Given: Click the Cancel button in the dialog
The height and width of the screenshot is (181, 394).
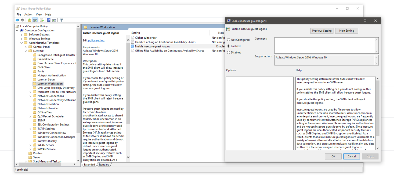Looking at the screenshot, I should [352, 156].
